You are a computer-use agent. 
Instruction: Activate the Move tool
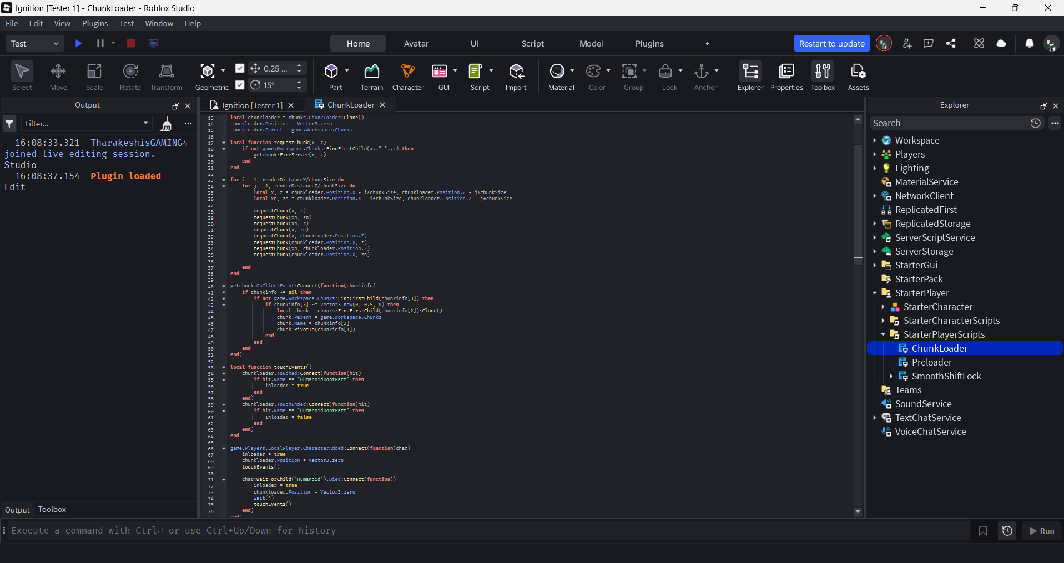tap(58, 76)
